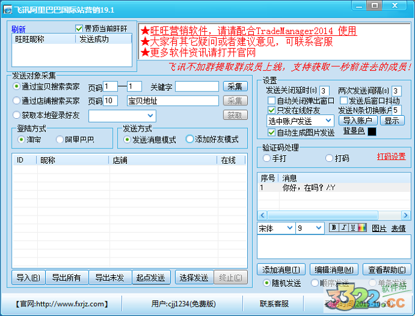
Task: Click the 起点发送 button
Action: [150, 278]
